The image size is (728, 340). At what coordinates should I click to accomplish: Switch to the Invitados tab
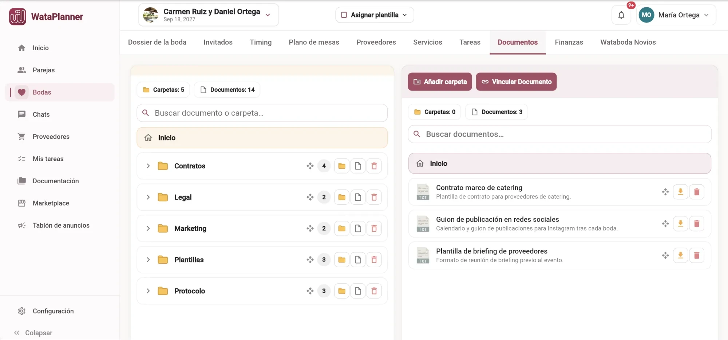218,42
